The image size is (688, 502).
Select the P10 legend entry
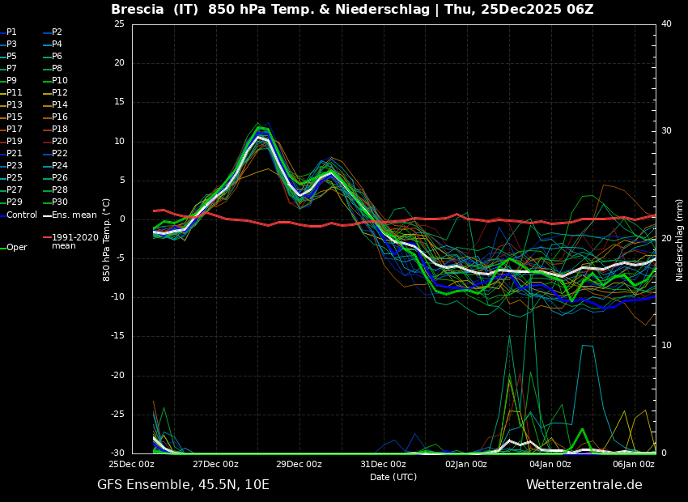tap(60, 81)
